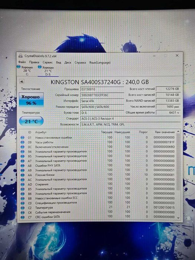195x260 pixels.
Task: Click raw value 001200150015
Action: pyautogui.click(x=164, y=207)
